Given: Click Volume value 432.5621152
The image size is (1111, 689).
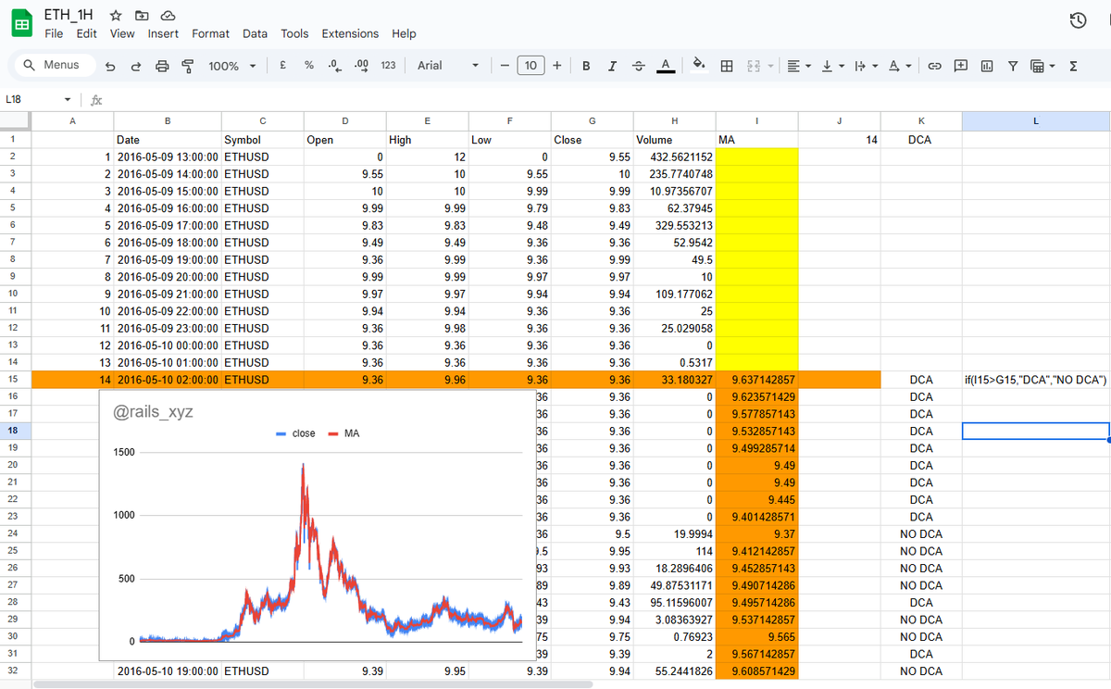Looking at the screenshot, I should pyautogui.click(x=675, y=157).
